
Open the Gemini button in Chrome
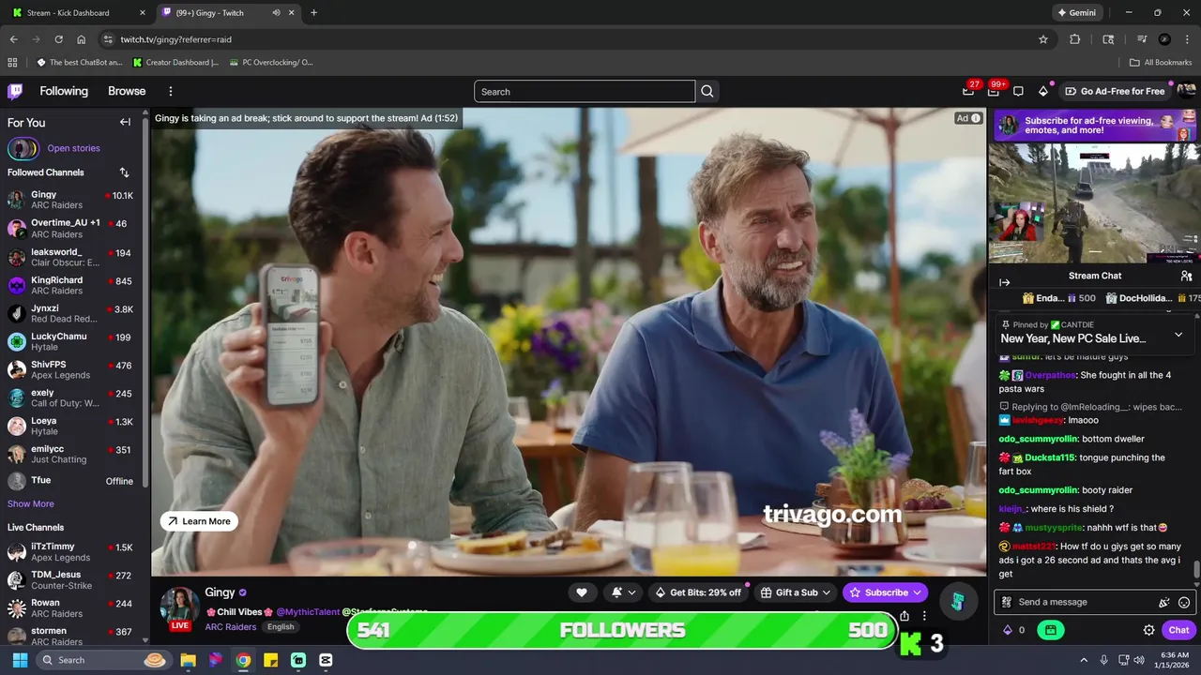coord(1078,13)
